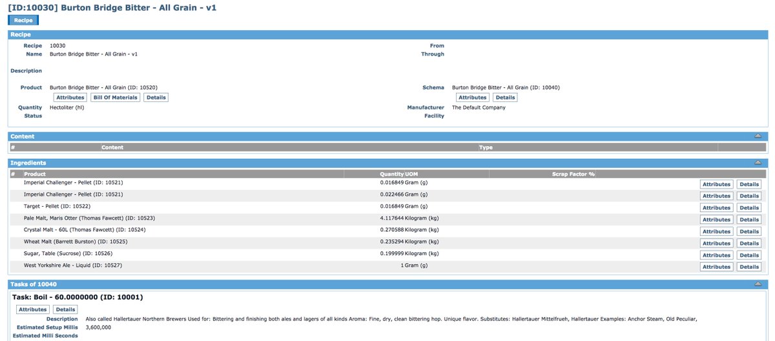Screen dimensions: 775x341
Task: Open Details for Boil task
Action: 65,310
